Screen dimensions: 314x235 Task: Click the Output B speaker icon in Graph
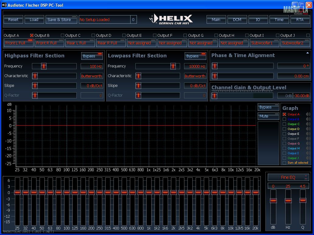coord(308,119)
